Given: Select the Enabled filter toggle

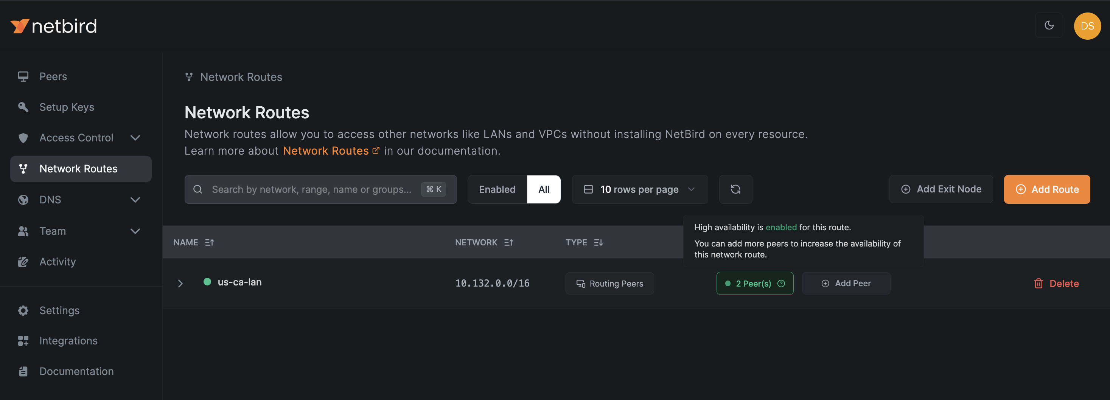Looking at the screenshot, I should [497, 189].
